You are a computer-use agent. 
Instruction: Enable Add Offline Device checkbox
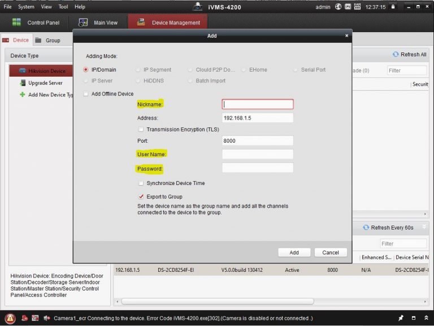(x=86, y=94)
